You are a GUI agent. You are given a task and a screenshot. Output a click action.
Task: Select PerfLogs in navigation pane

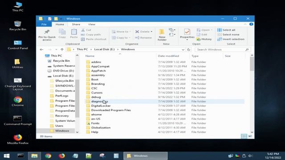pyautogui.click(x=62, y=96)
